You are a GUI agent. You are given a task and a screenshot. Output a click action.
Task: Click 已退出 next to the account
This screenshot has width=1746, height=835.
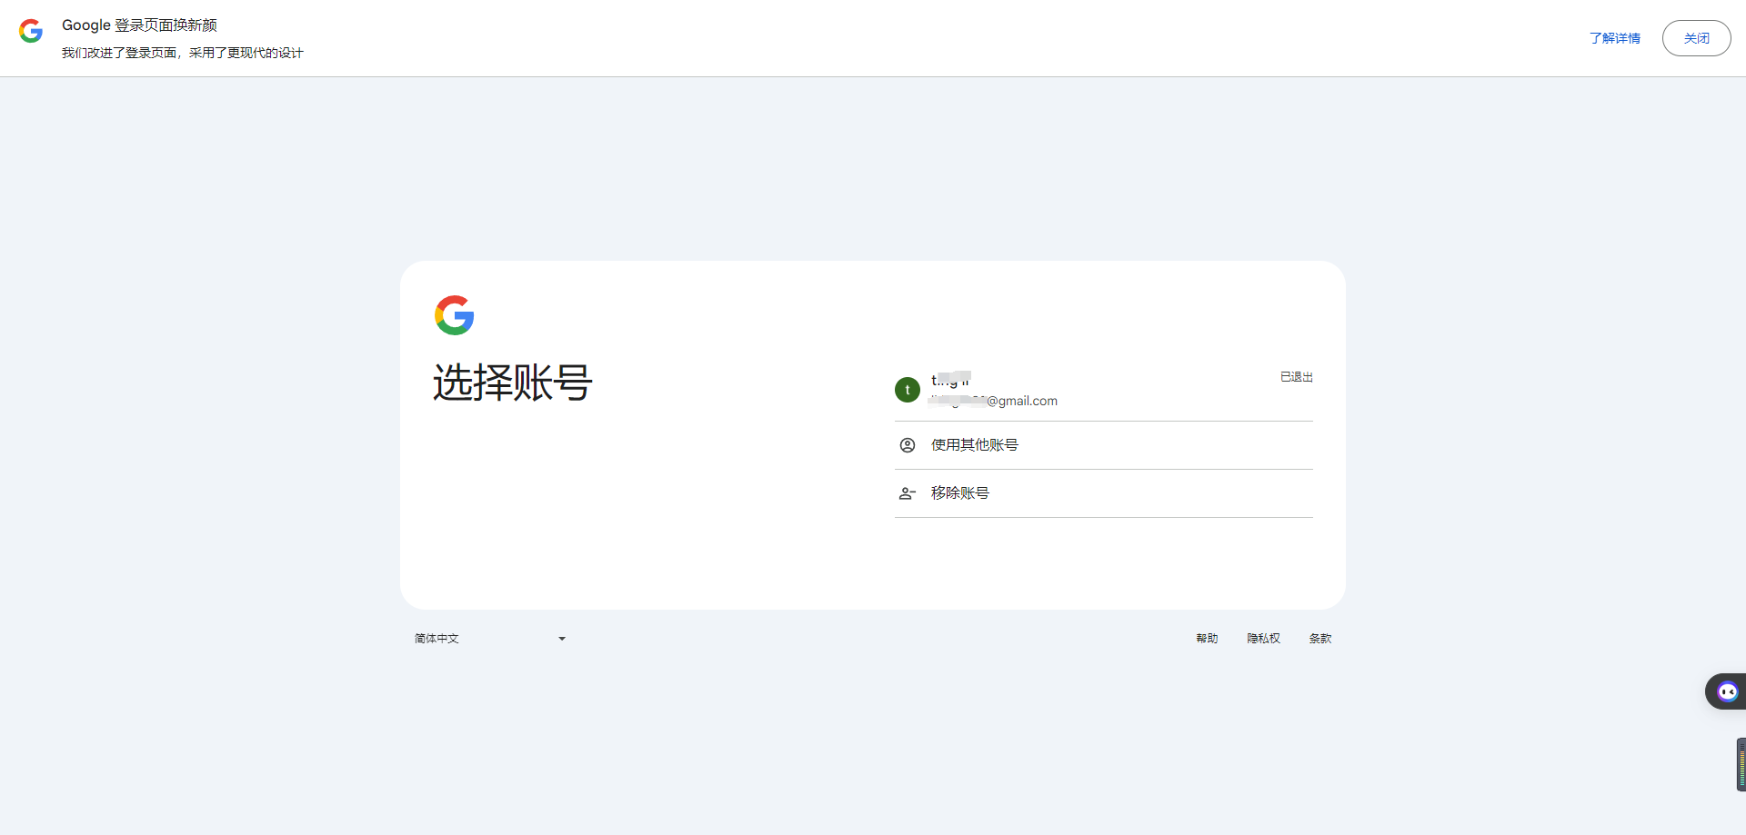(1296, 376)
